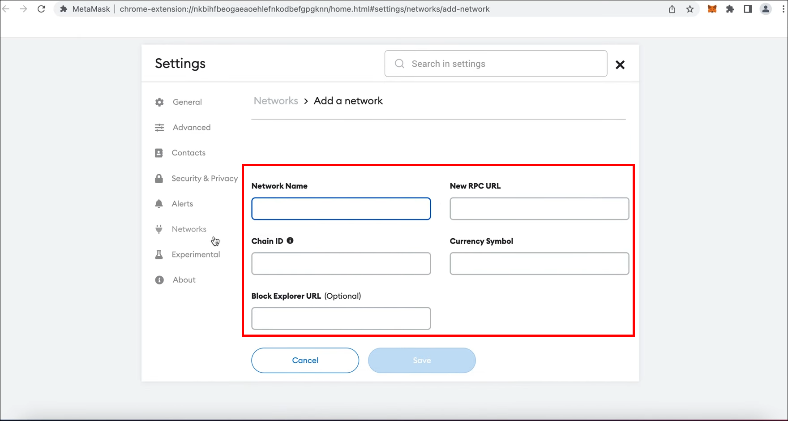The width and height of the screenshot is (788, 421).
Task: Reload the page in the browser
Action: tap(41, 9)
